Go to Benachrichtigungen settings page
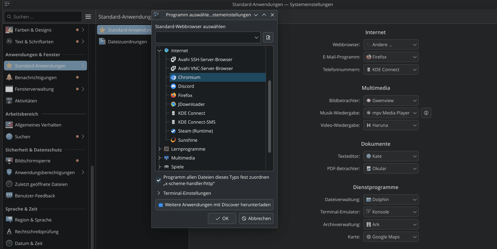 tap(36, 78)
